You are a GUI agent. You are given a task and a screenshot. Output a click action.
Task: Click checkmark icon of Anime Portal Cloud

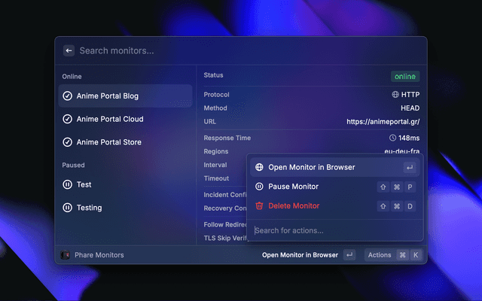pyautogui.click(x=68, y=119)
